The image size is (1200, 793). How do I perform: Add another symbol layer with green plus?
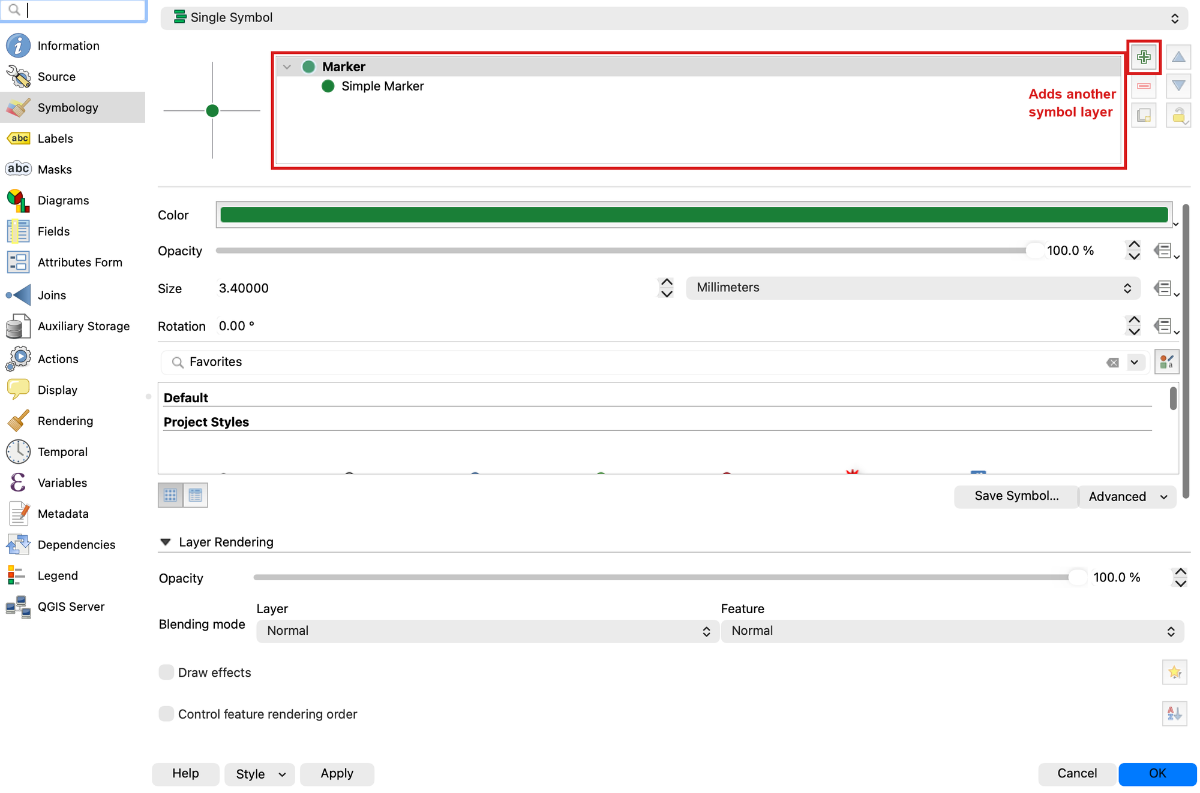pos(1144,58)
